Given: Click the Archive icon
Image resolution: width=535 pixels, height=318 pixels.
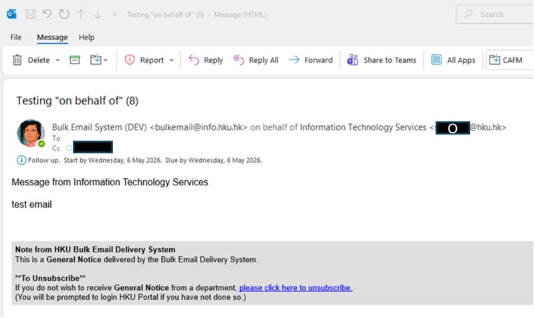Looking at the screenshot, I should tap(75, 60).
